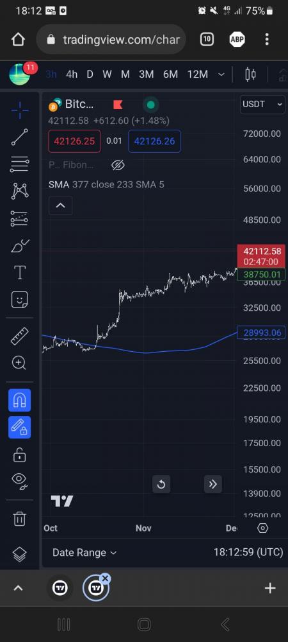Select the trend line drawing tool
Image resolution: width=288 pixels, height=642 pixels.
(20, 137)
